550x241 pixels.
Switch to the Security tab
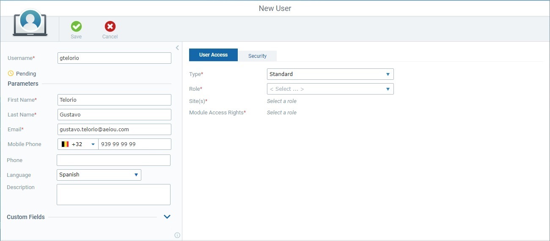point(257,56)
